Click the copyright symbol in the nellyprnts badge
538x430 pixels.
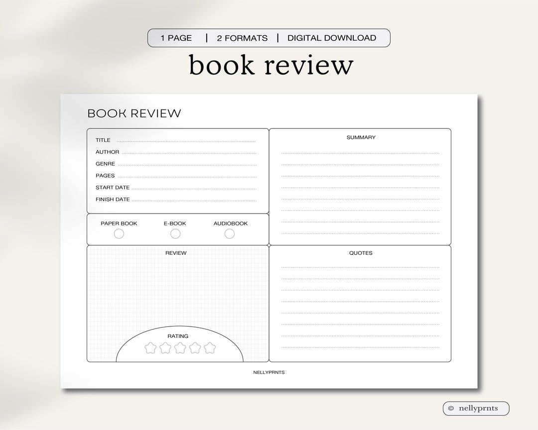click(x=450, y=409)
